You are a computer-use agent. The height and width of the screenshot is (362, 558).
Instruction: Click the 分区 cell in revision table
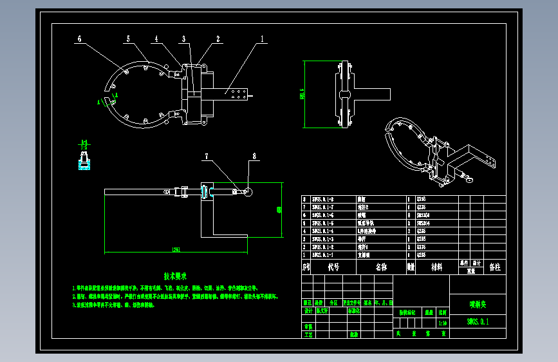point(333,303)
